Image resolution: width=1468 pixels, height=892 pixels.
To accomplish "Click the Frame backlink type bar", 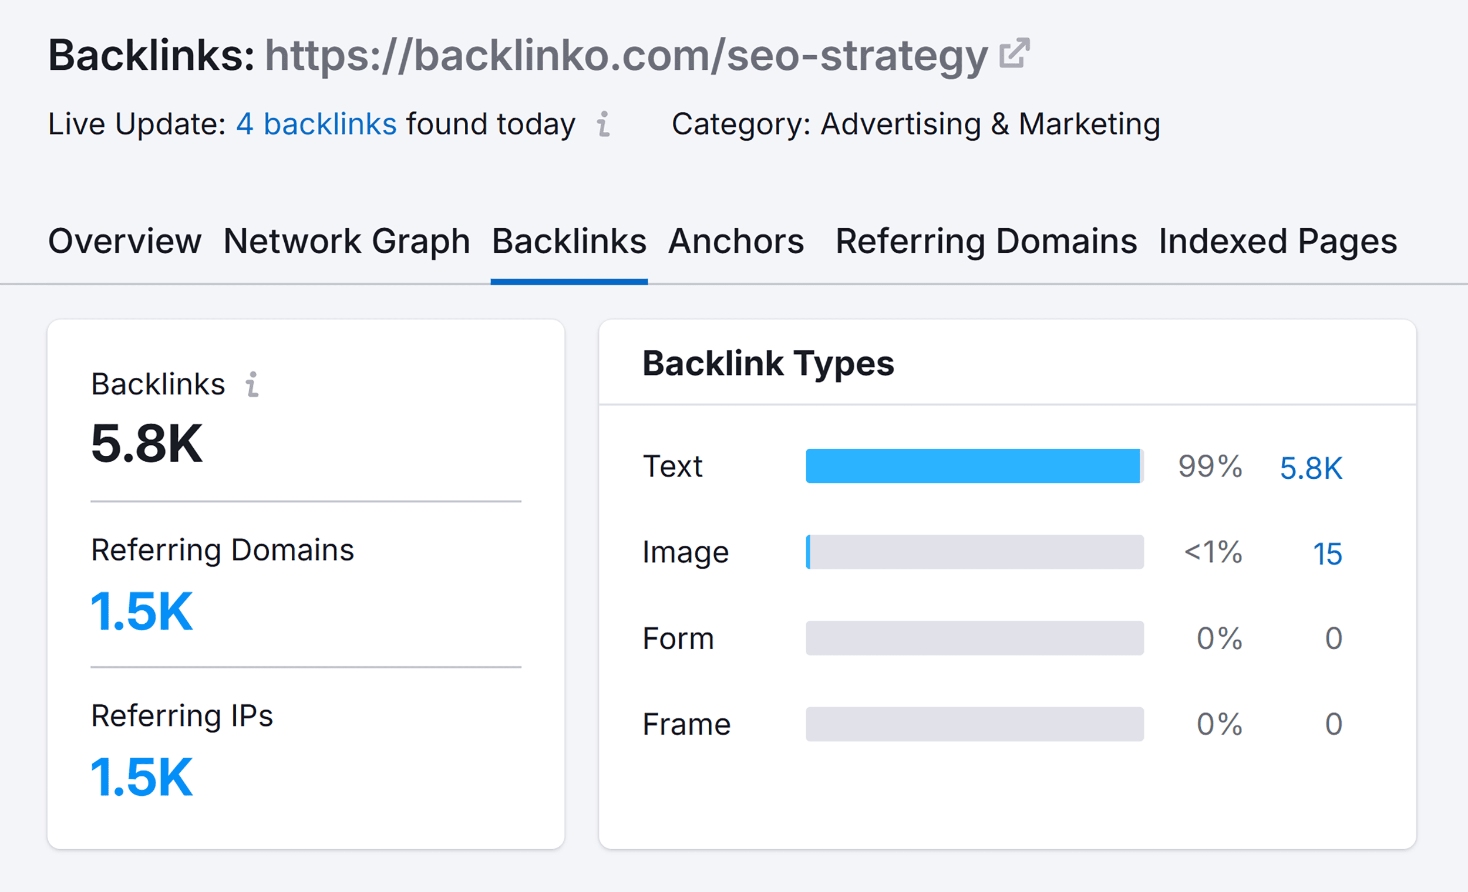I will click(975, 724).
